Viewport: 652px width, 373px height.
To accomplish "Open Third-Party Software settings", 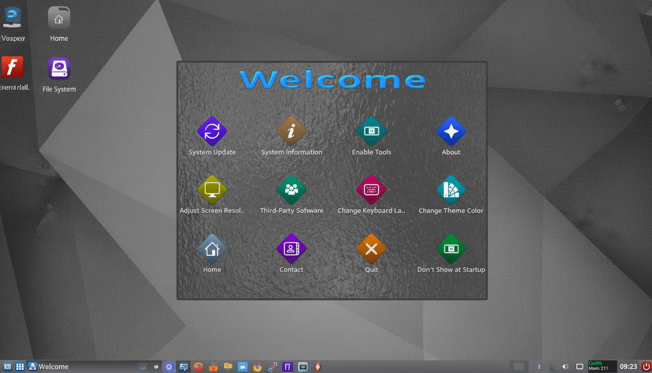I will point(292,190).
